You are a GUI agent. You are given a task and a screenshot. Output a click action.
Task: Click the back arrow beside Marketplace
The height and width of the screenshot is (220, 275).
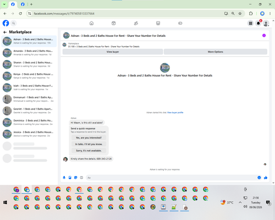[x=5, y=32]
